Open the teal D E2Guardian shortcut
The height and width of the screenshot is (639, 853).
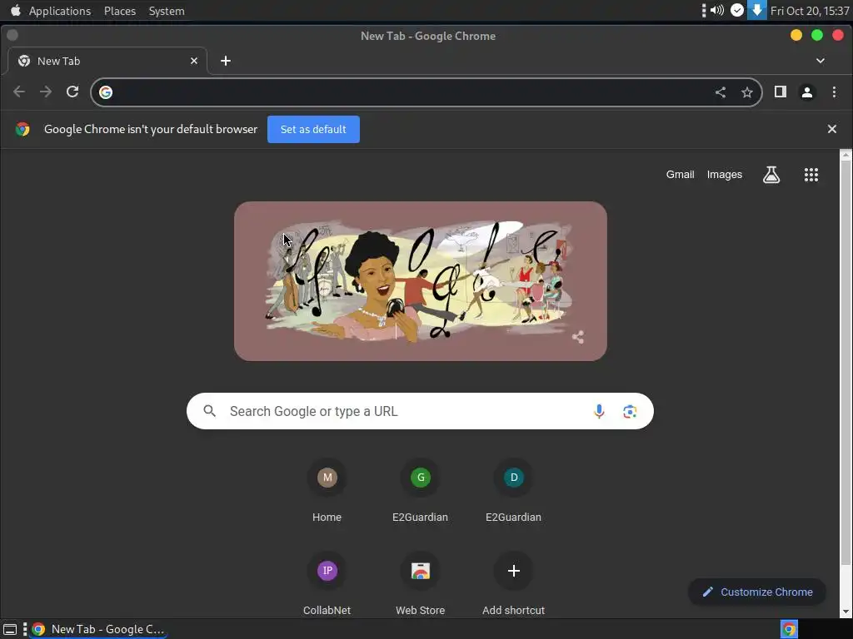[513, 491]
